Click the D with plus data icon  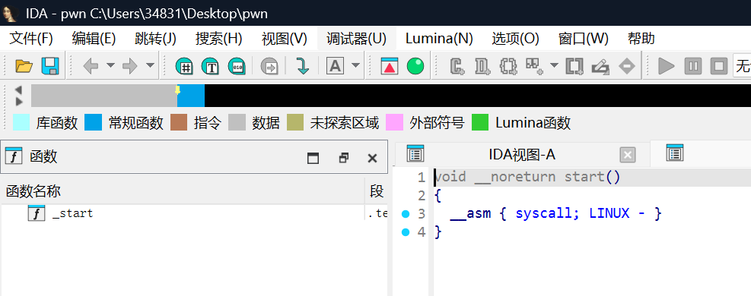click(x=482, y=66)
